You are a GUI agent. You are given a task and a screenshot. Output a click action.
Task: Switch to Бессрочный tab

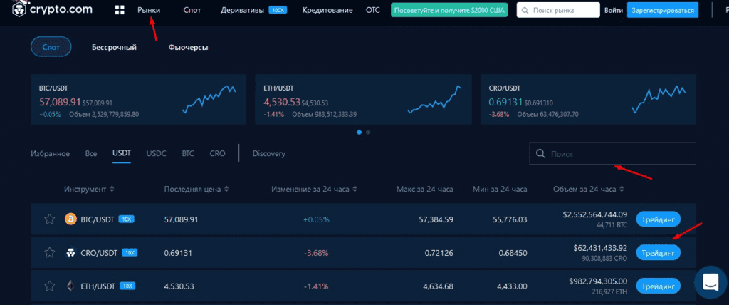point(114,48)
